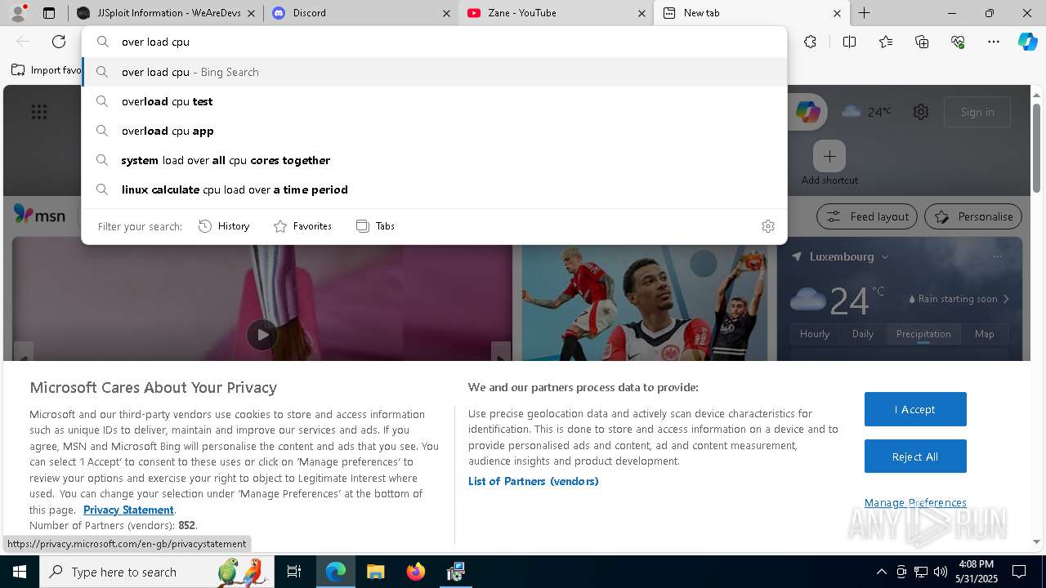Image resolution: width=1046 pixels, height=588 pixels.
Task: Switch to JJSploit Information tab
Action: click(166, 13)
